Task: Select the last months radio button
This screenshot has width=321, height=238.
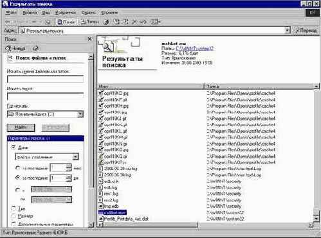Action: click(x=18, y=168)
